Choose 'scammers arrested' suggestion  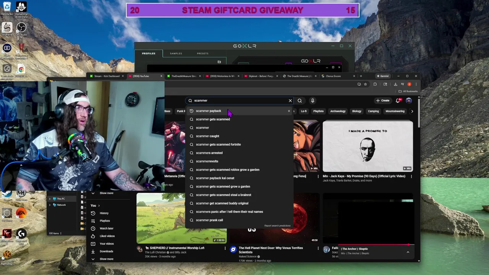pos(239,153)
